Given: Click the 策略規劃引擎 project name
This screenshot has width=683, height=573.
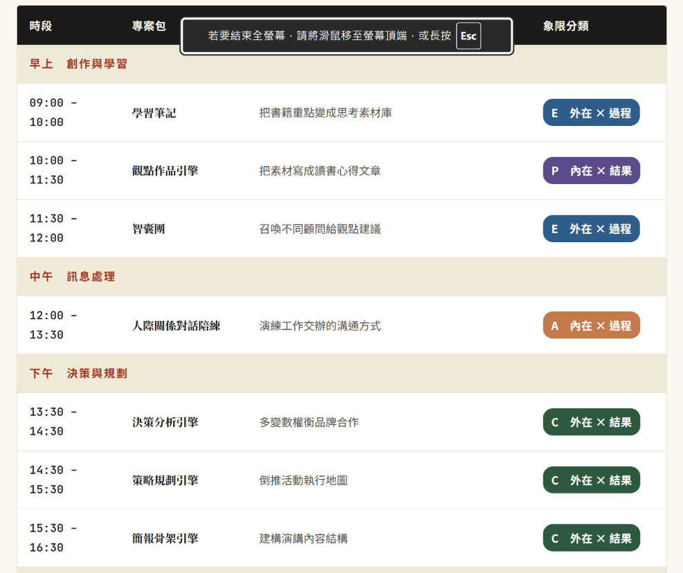Looking at the screenshot, I should point(165,480).
